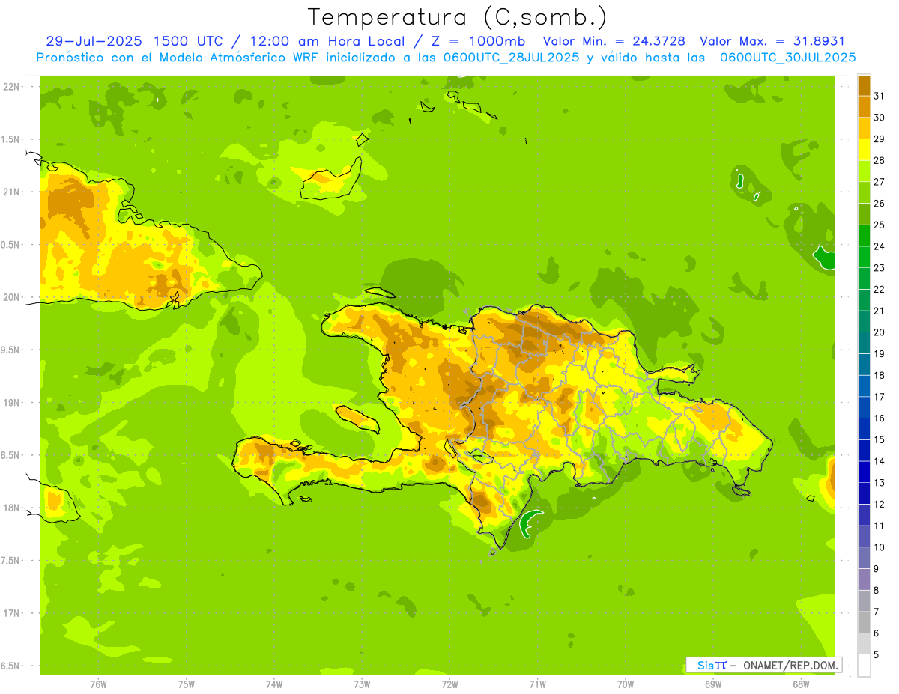Pick the legend band between 12 and 13
The image size is (899, 694).
(864, 493)
